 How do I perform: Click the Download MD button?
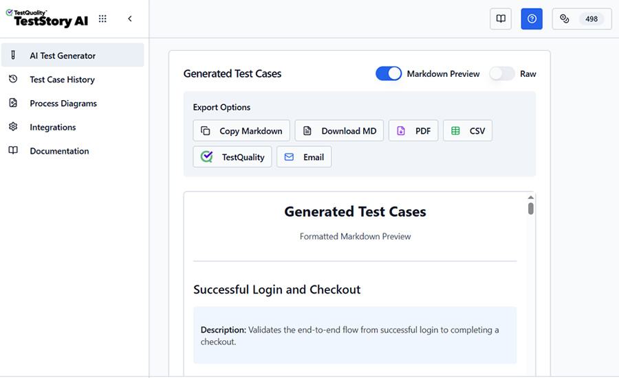[340, 131]
